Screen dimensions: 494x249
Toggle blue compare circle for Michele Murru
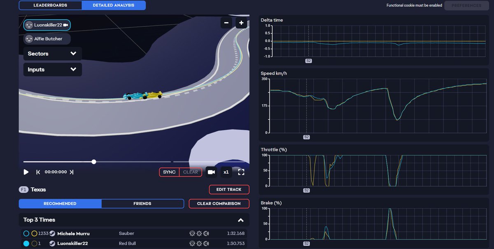26,233
